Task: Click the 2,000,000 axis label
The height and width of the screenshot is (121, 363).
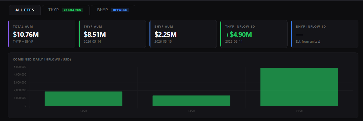Action: click(x=20, y=90)
